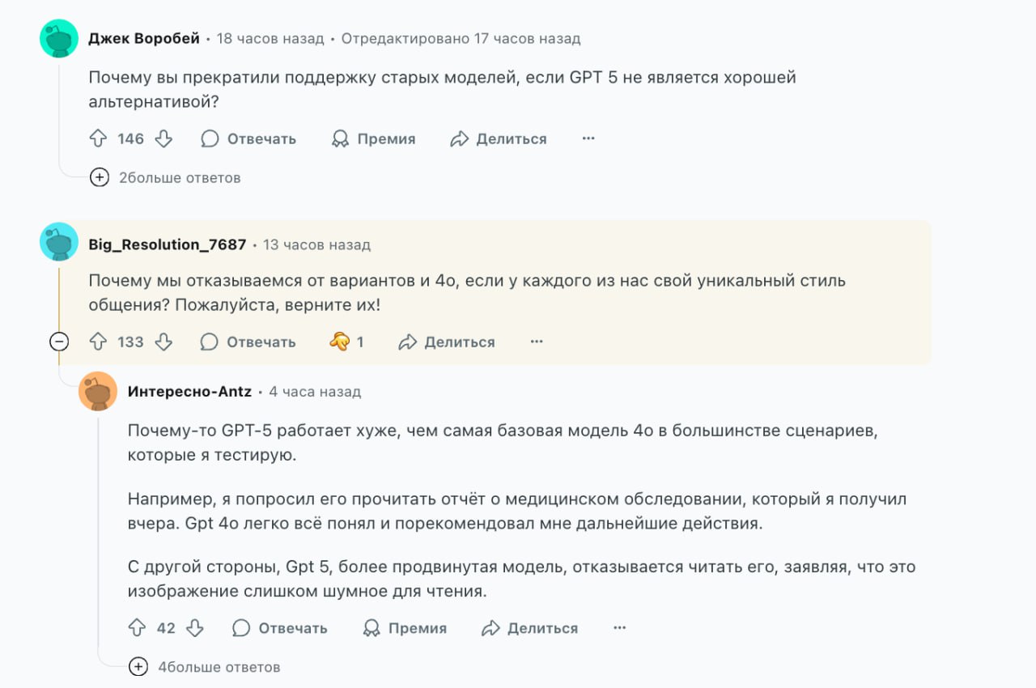Open more options menu on Big_Resolution_7687's comment
This screenshot has width=1036, height=688.
tap(537, 342)
